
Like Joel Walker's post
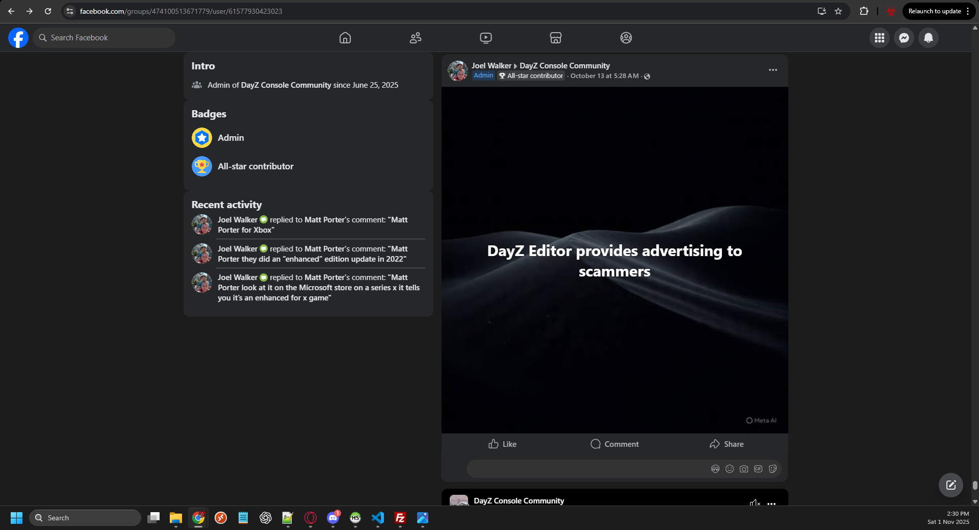[x=502, y=444]
